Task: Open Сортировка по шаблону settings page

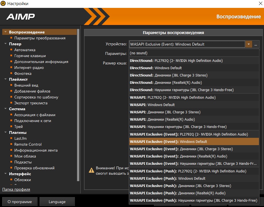Action: pos(36,97)
